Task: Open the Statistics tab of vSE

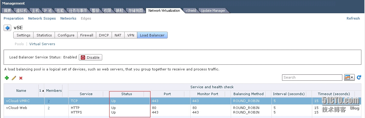Action: tap(44, 35)
